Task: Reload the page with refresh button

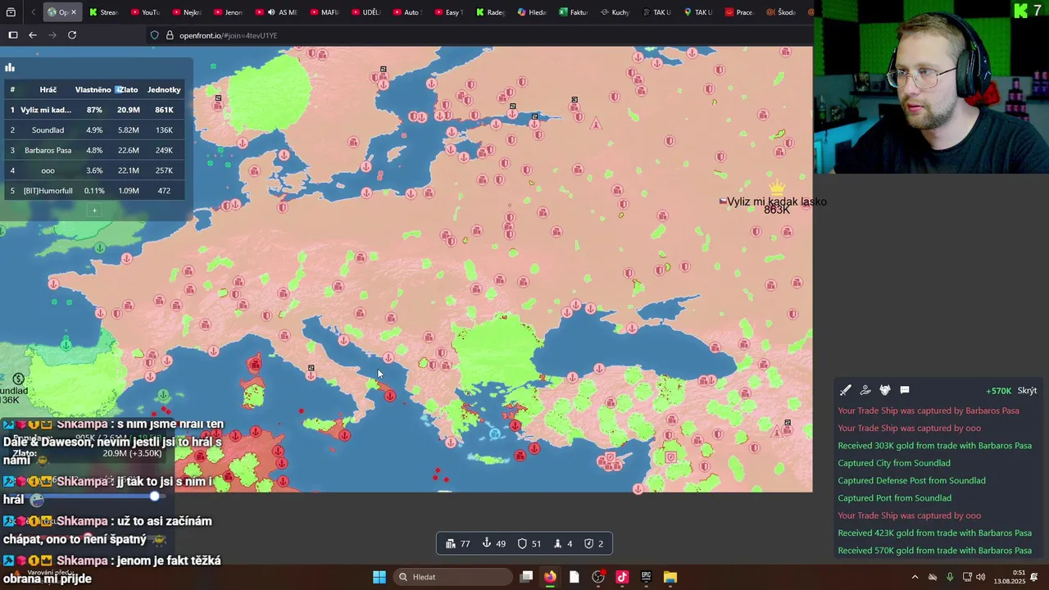Action: click(72, 35)
